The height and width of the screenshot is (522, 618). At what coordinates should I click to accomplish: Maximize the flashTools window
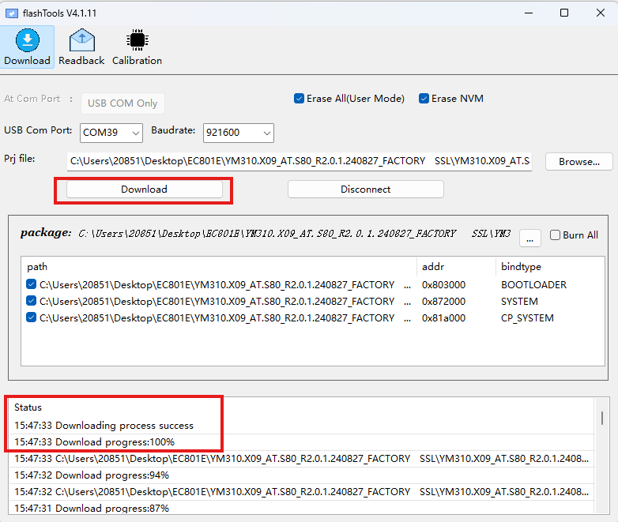(x=564, y=13)
